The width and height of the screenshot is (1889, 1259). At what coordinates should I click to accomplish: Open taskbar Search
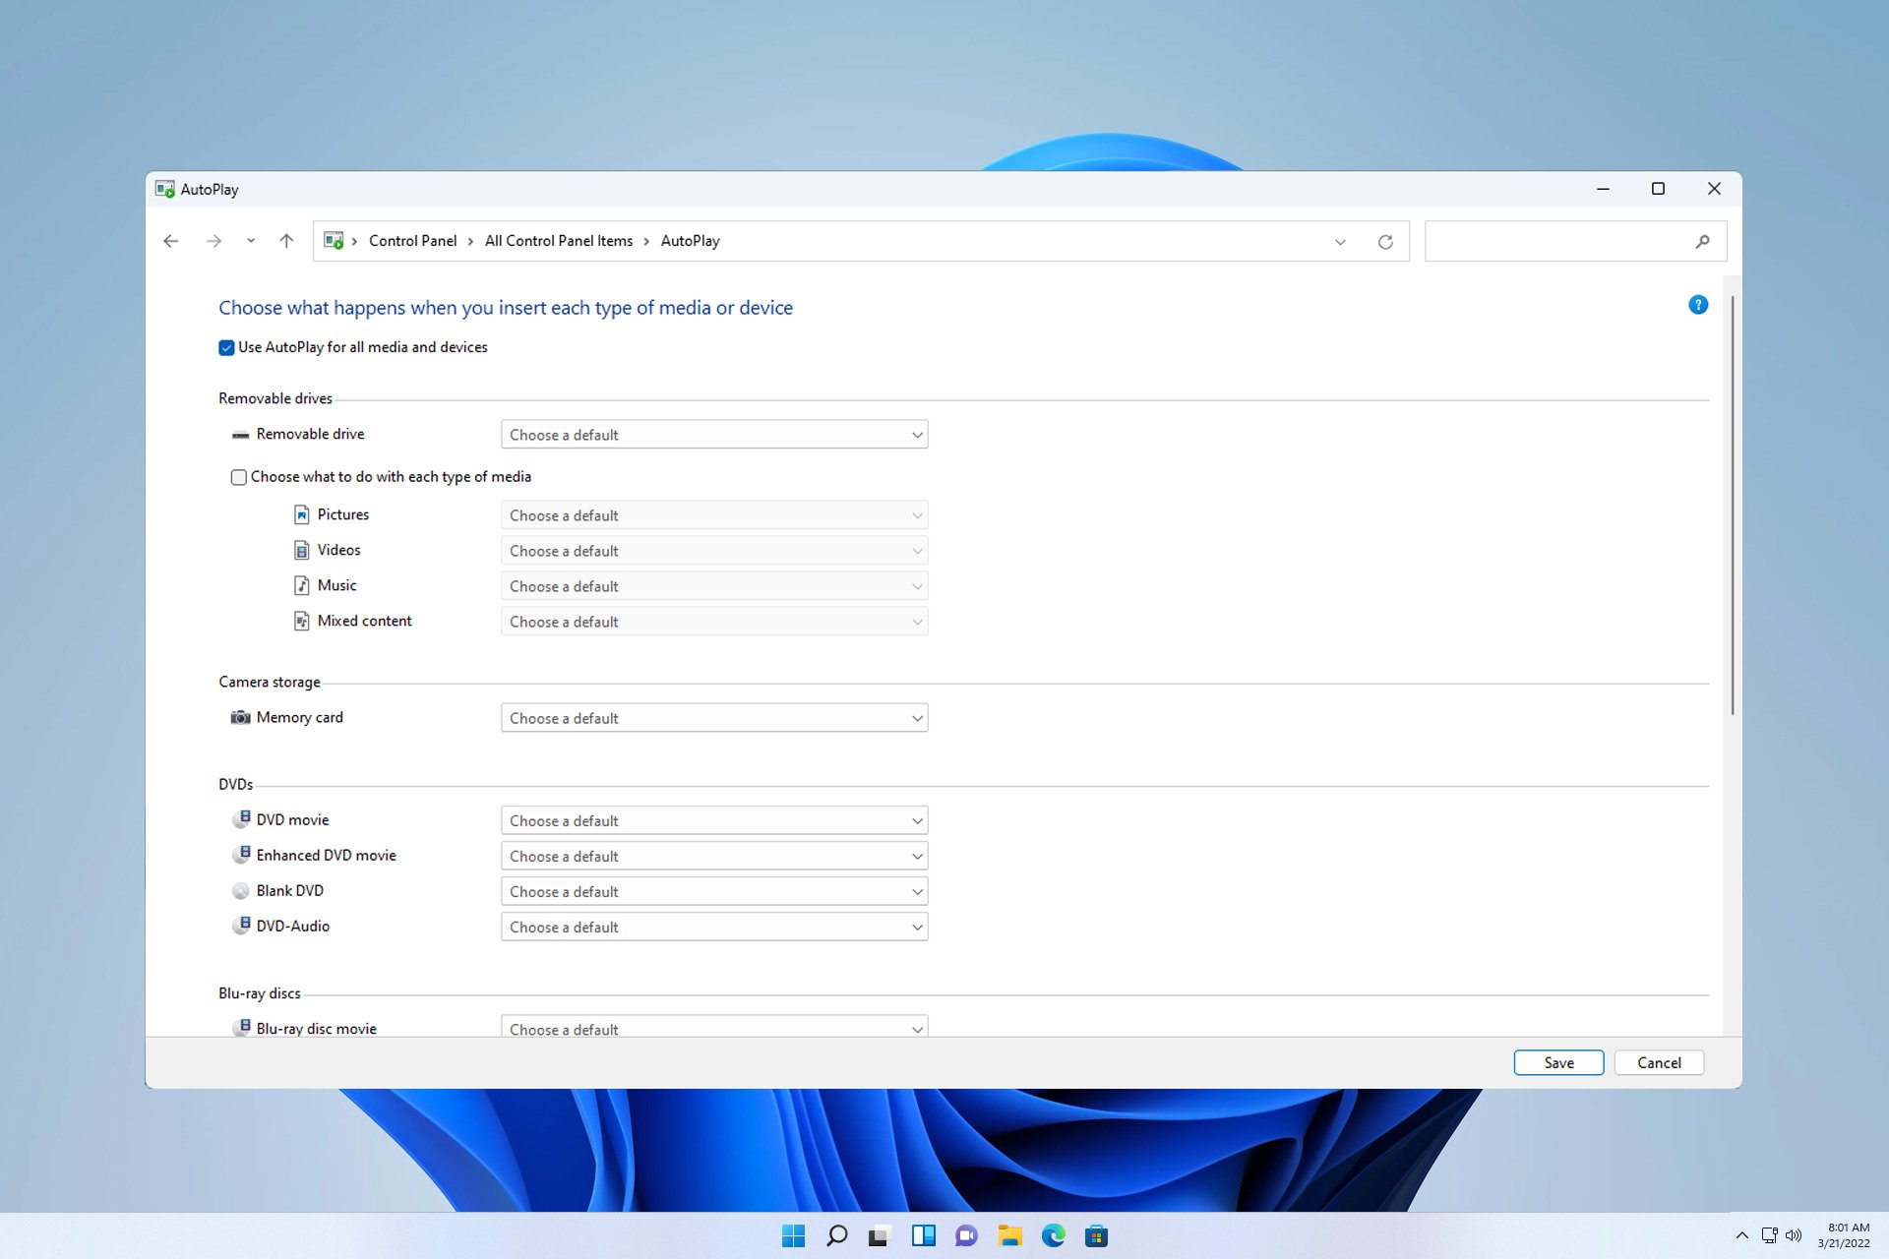(x=837, y=1236)
